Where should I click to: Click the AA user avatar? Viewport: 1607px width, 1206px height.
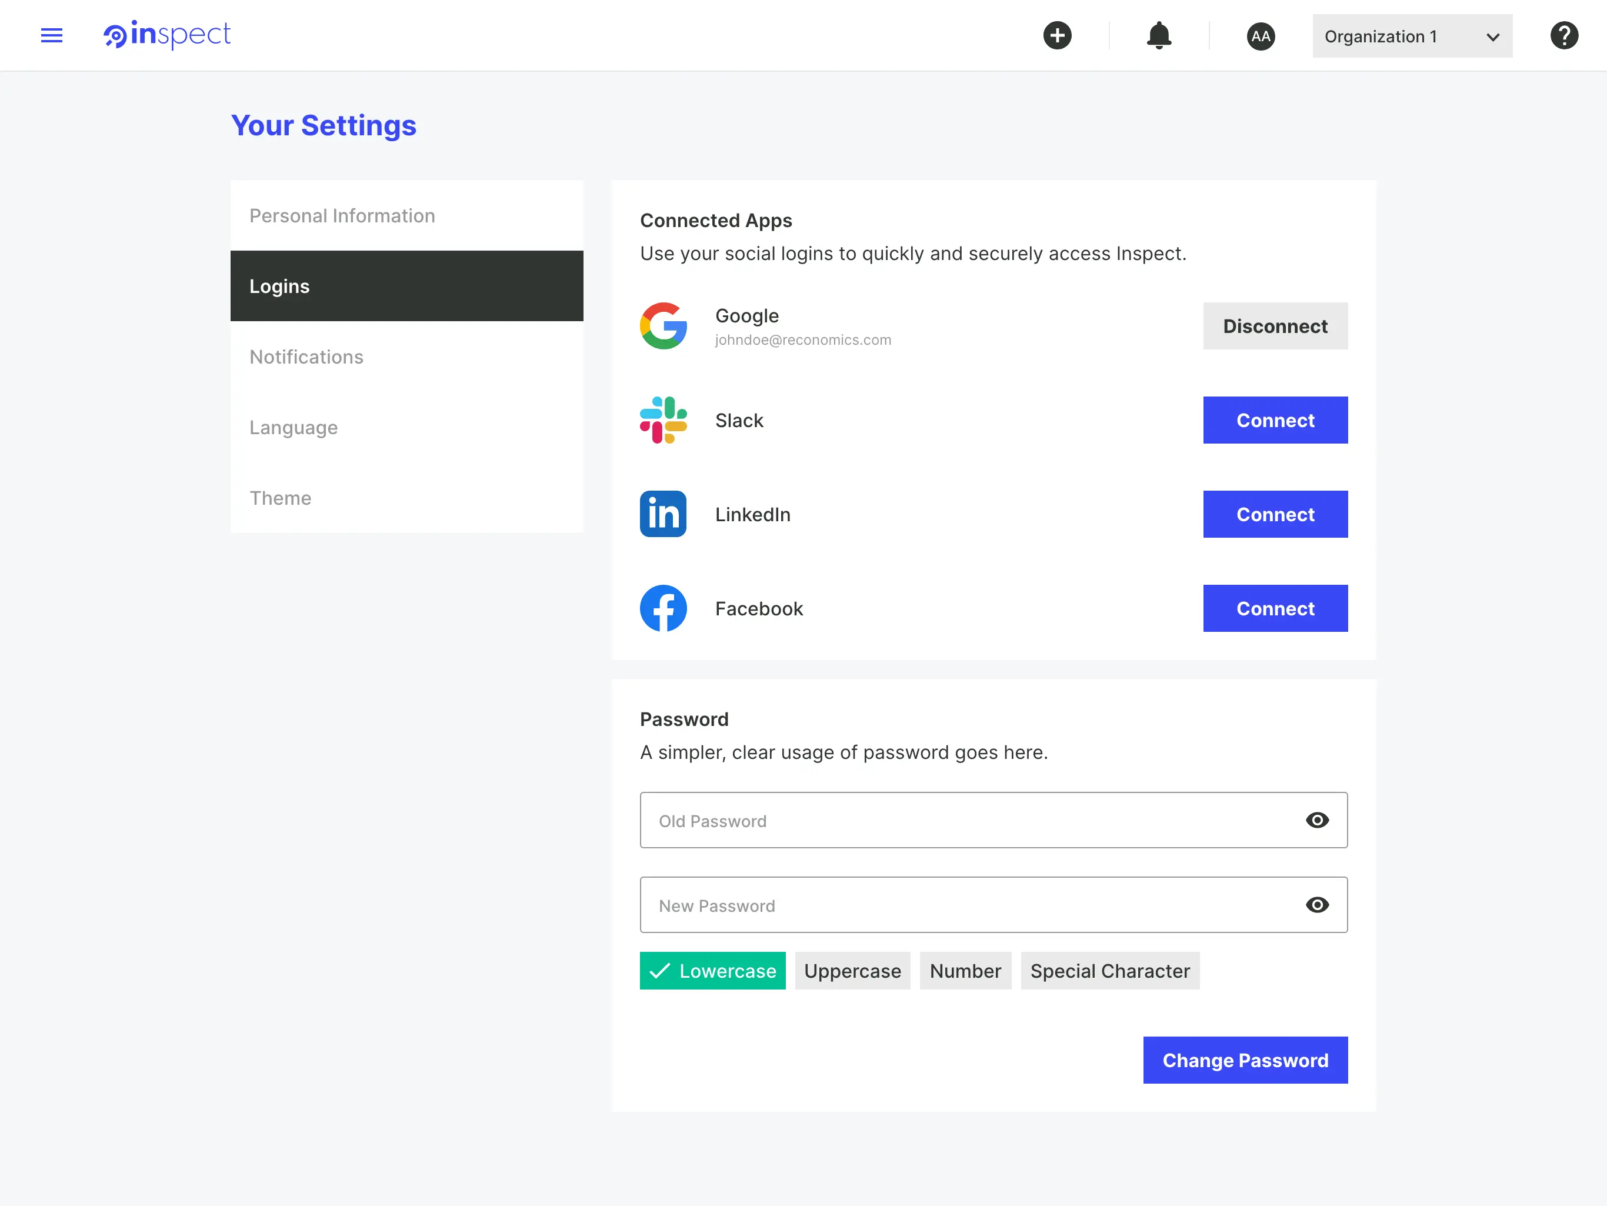pyautogui.click(x=1261, y=36)
